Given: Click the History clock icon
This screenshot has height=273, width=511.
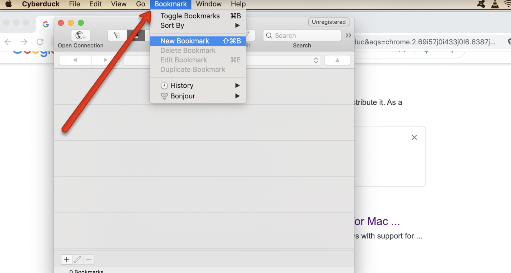Looking at the screenshot, I should click(x=164, y=85).
